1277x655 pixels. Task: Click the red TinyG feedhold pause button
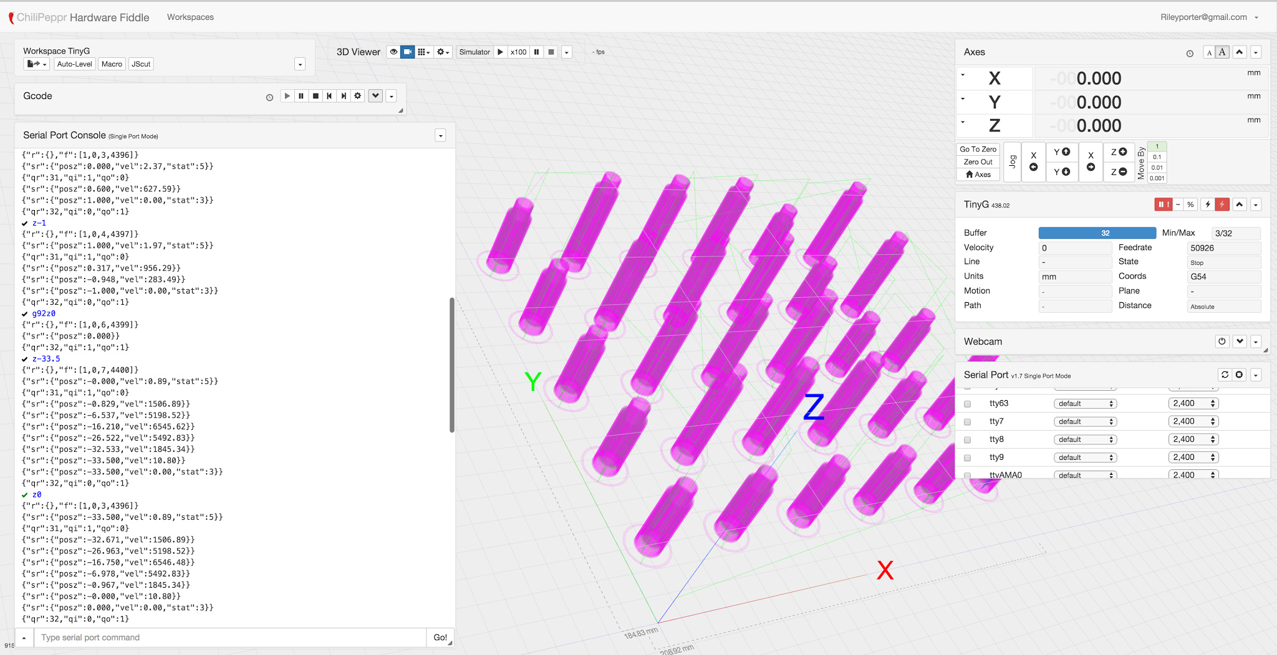(x=1163, y=204)
